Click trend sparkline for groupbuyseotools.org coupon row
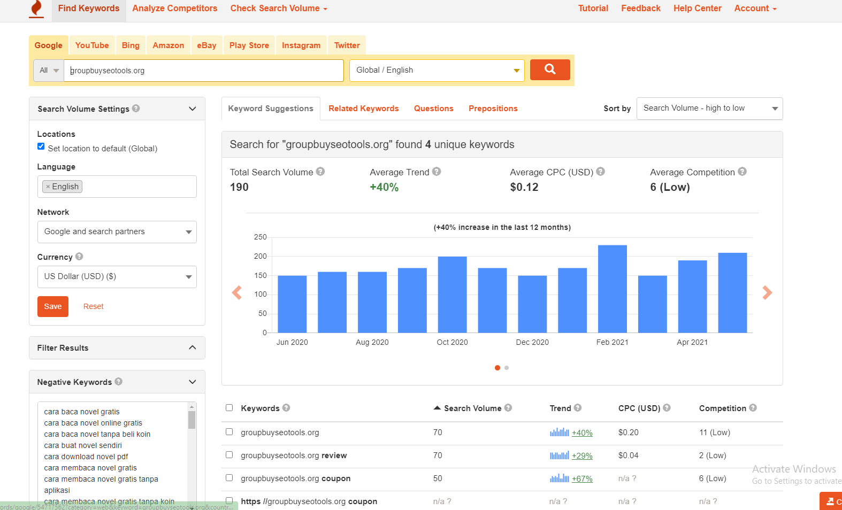This screenshot has width=842, height=510. (x=560, y=478)
